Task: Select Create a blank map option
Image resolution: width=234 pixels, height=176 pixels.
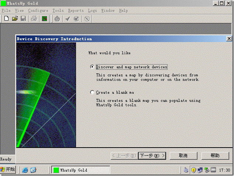Action: pyautogui.click(x=112, y=92)
